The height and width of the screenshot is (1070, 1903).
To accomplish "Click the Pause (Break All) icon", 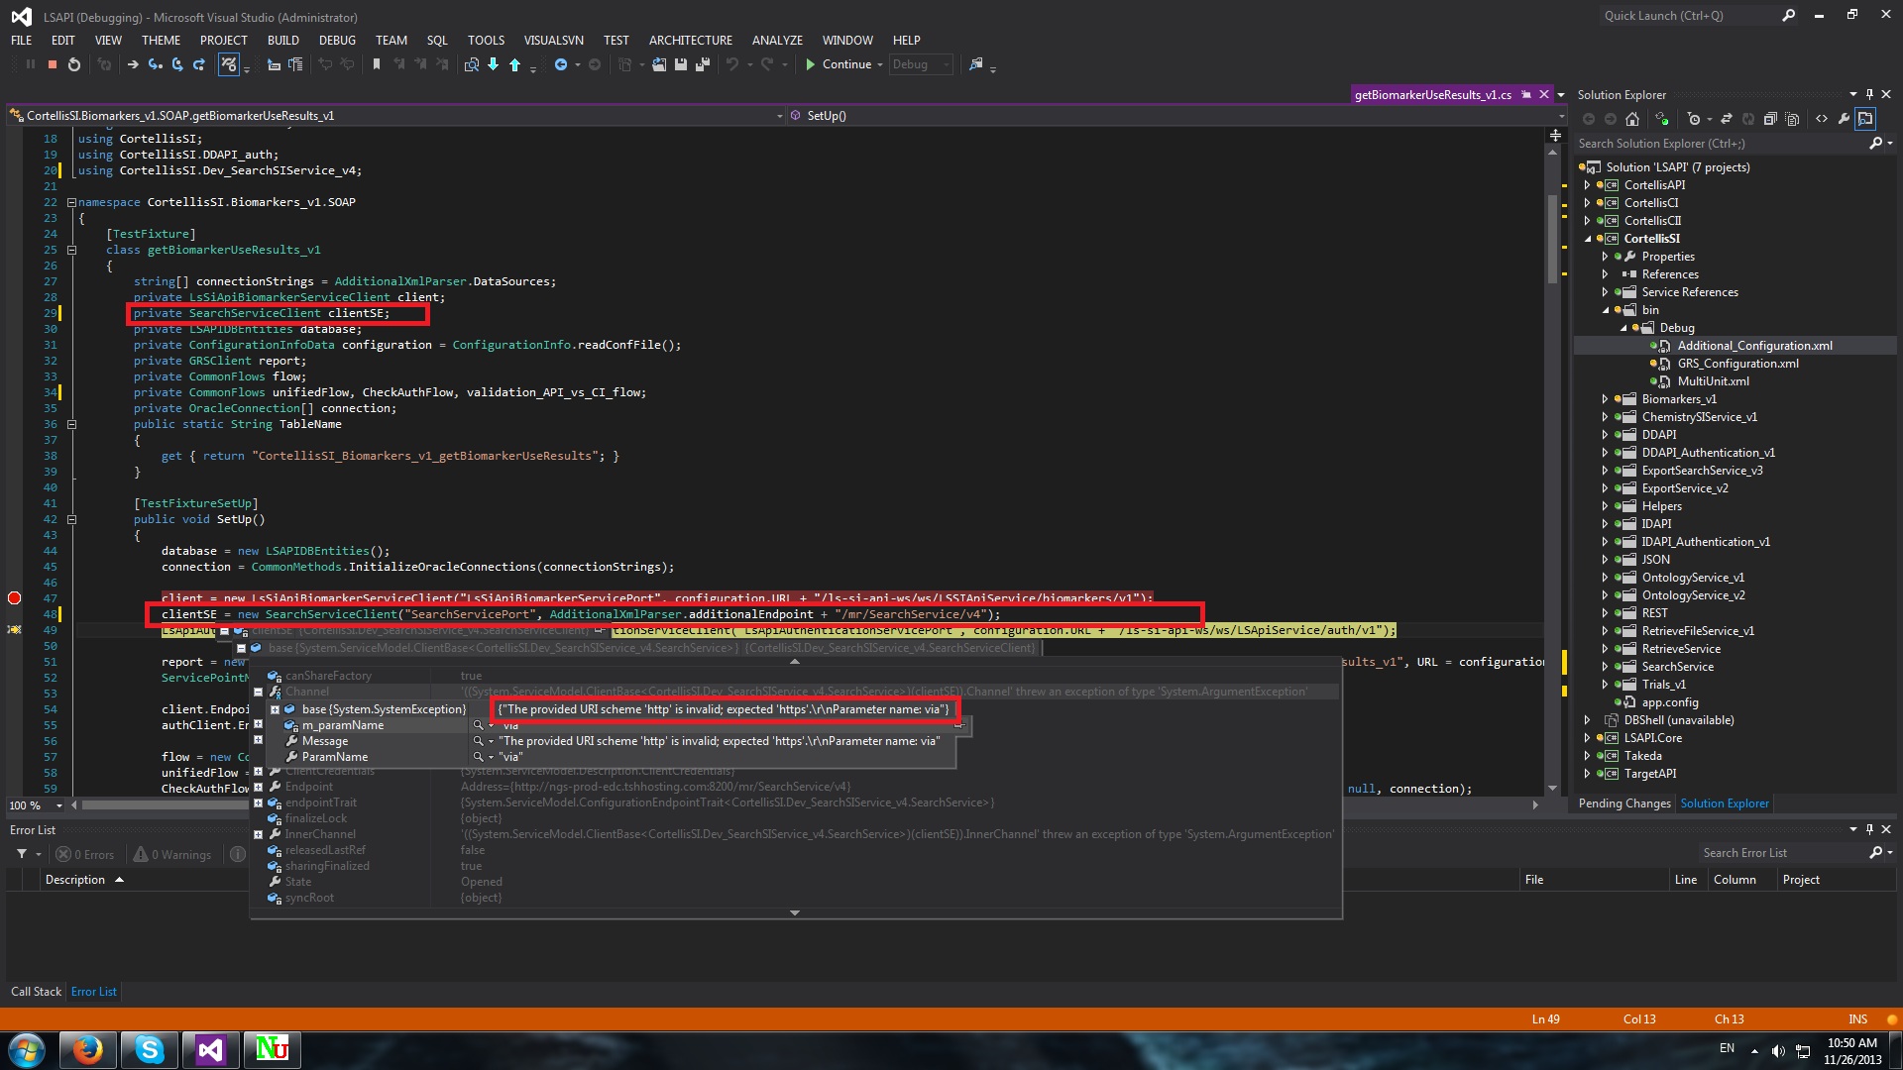I will click(x=31, y=64).
